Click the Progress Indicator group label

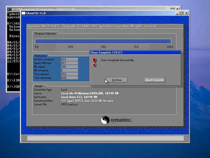pyautogui.click(x=45, y=34)
